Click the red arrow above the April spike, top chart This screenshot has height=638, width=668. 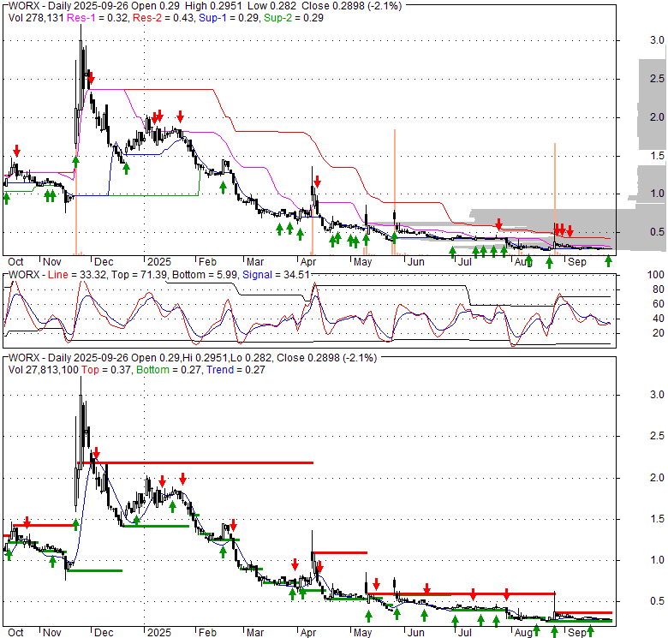(x=317, y=181)
